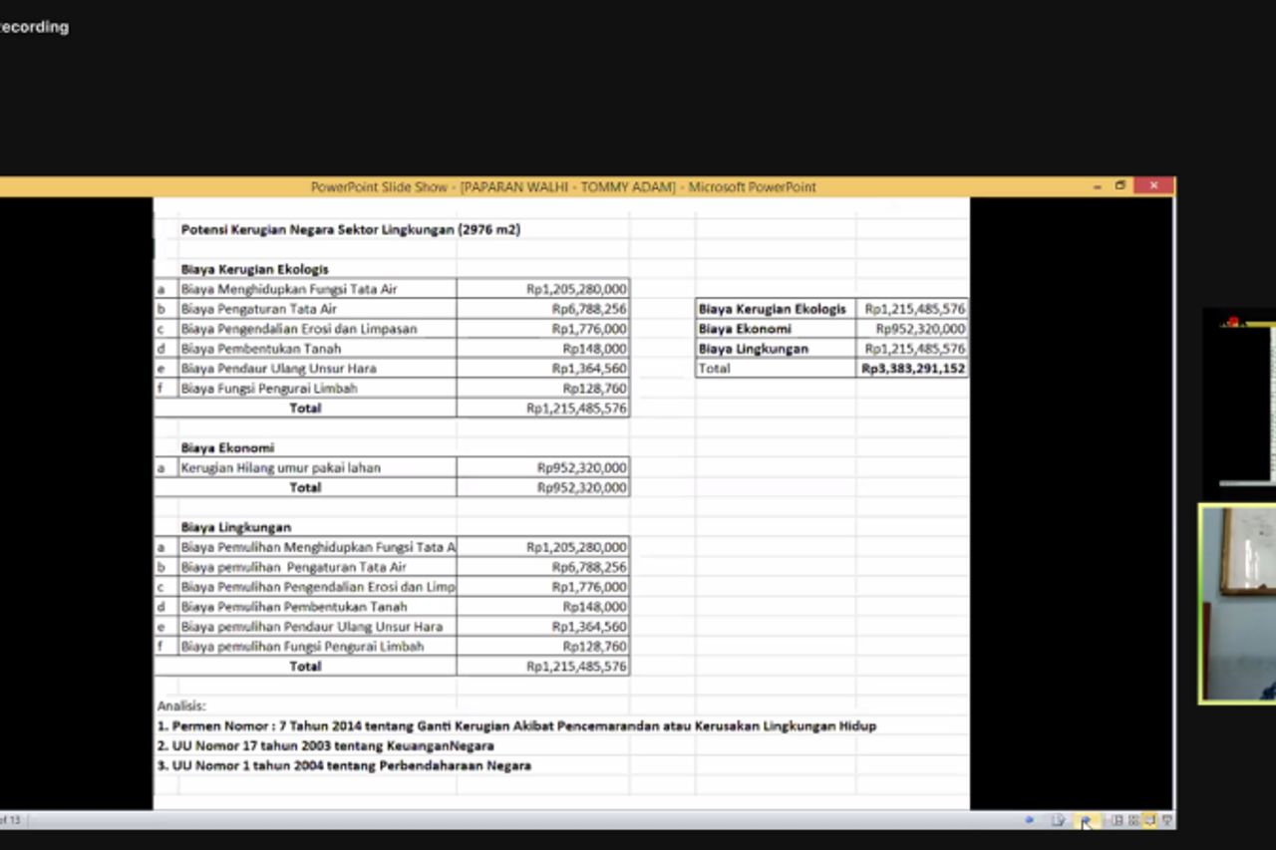Select the Total amount of the Biaya Ekonomi table

[543, 487]
